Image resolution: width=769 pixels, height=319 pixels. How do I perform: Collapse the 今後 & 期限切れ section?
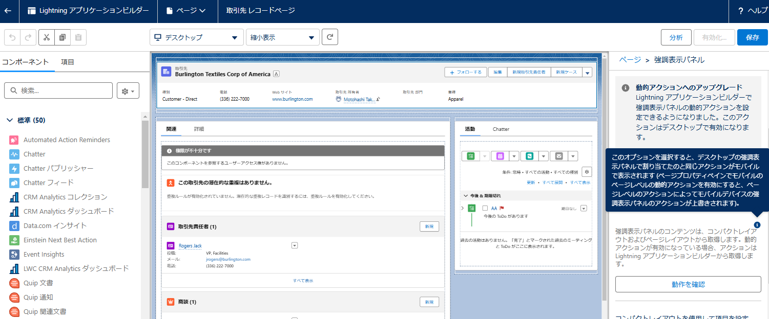[x=466, y=196]
